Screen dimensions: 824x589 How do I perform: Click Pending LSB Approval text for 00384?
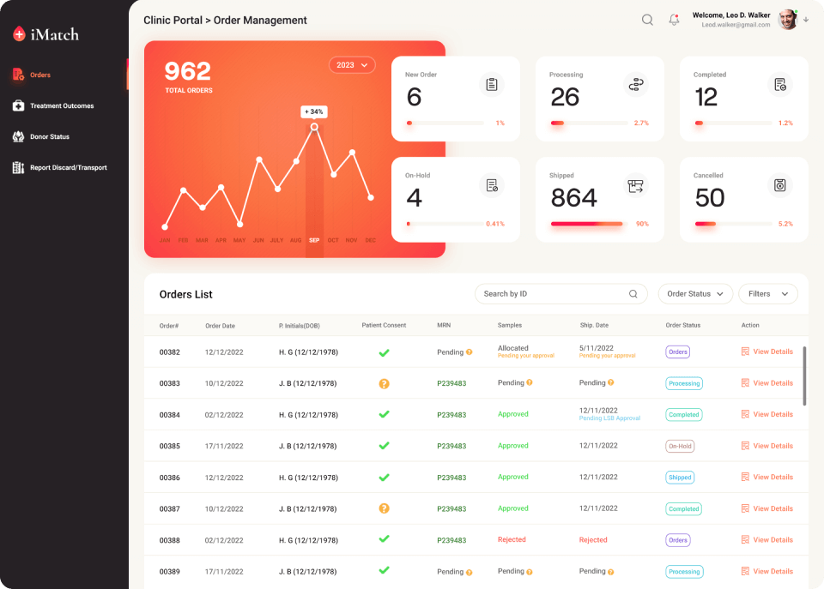click(x=609, y=418)
